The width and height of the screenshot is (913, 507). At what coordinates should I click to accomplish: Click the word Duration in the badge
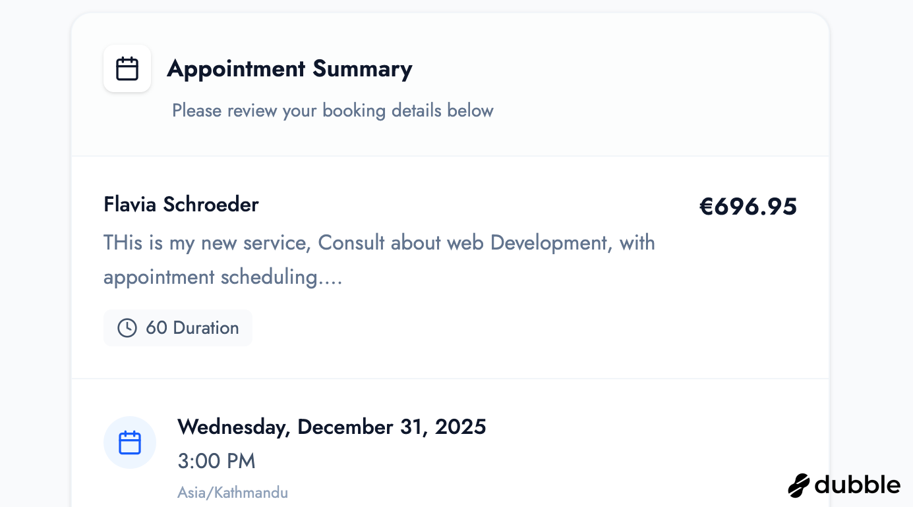coord(206,328)
